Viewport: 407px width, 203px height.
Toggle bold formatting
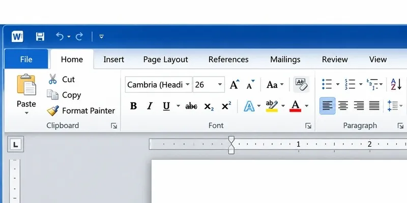(133, 106)
